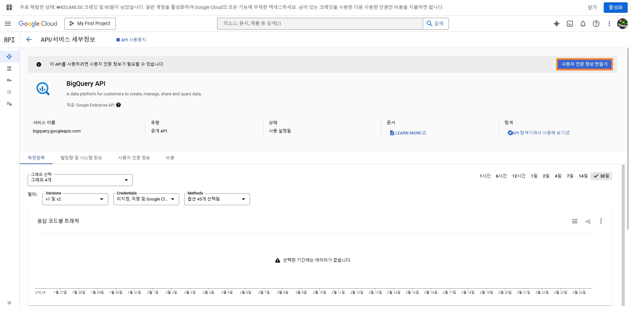Select the 7일 time range
Screen dimensions: 629x310
coord(570,176)
